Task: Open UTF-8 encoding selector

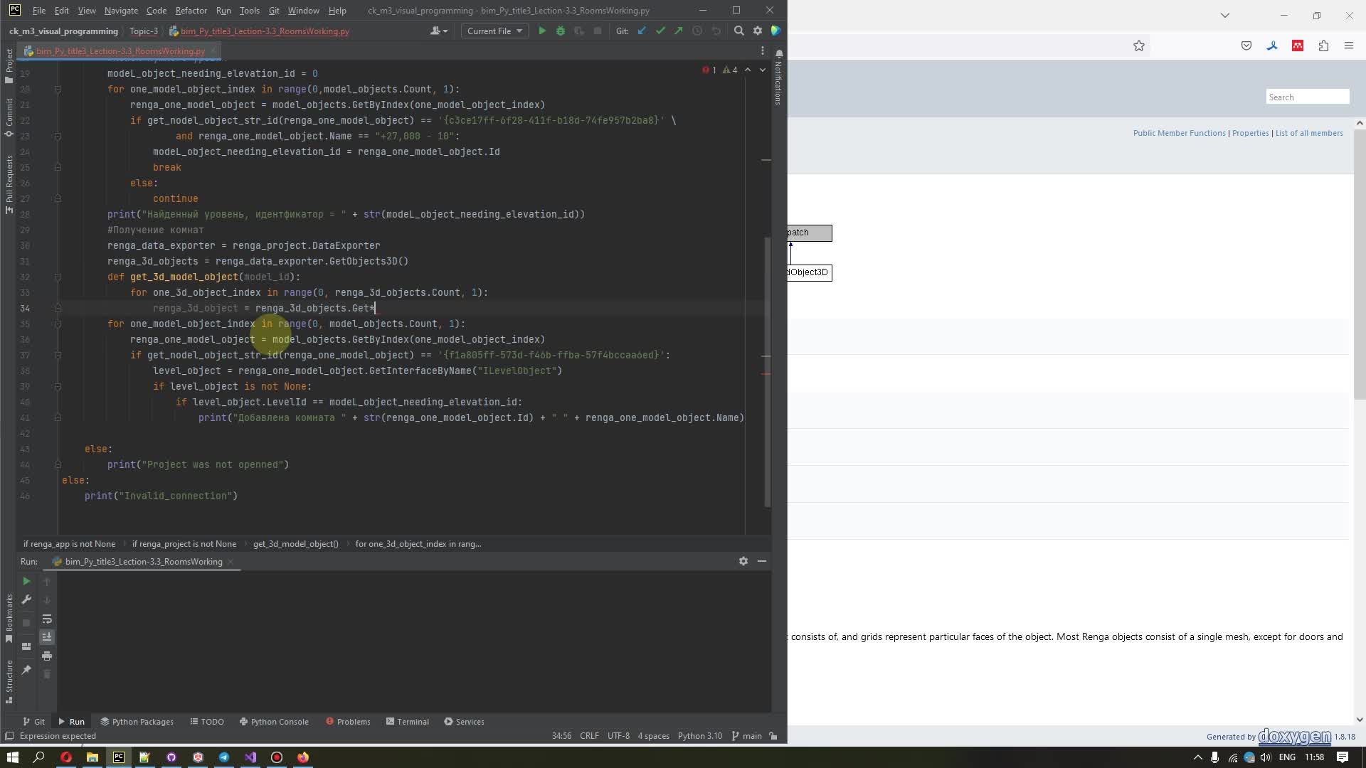Action: pos(618,736)
